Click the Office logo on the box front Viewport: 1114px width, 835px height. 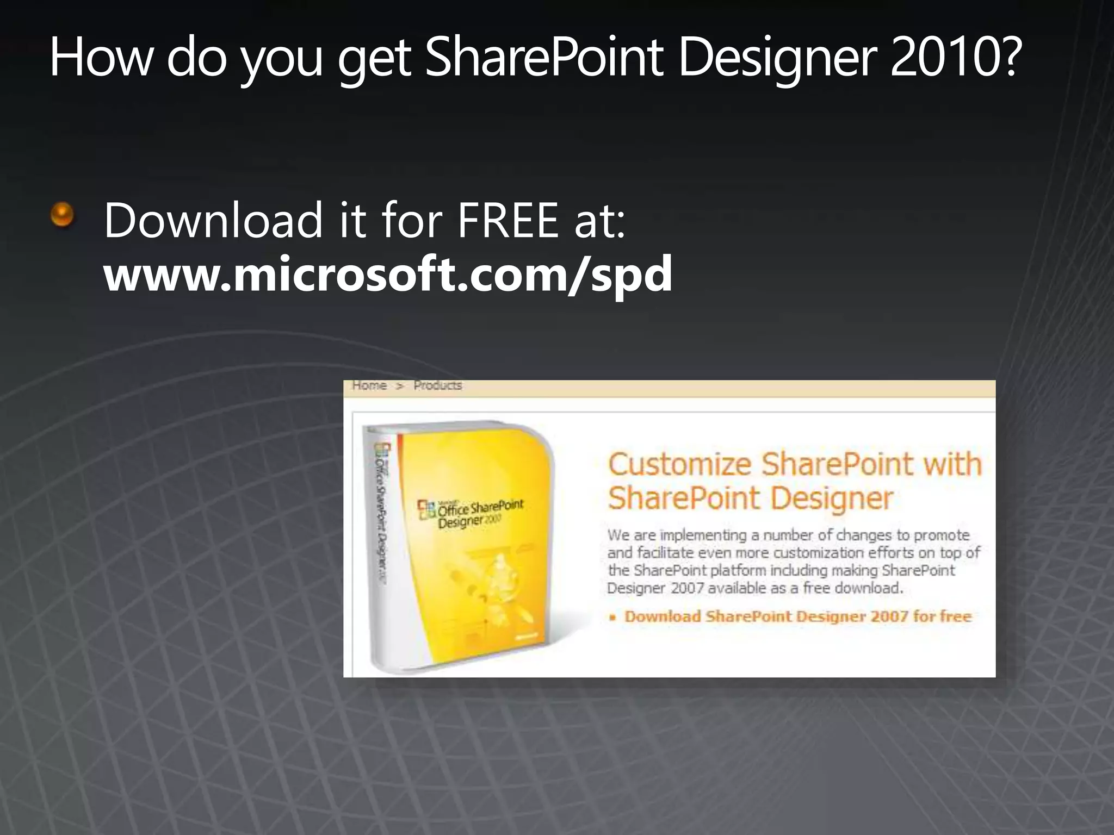point(426,510)
